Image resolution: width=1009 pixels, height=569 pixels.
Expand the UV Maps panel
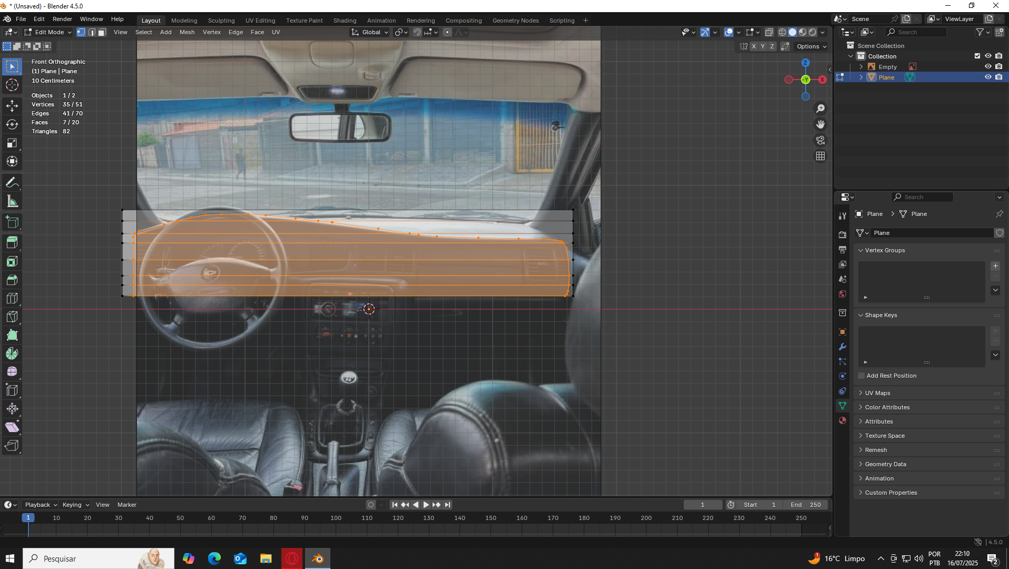(x=877, y=393)
